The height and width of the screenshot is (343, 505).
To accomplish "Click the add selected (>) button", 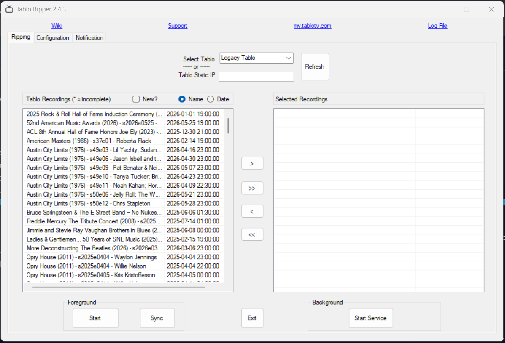I will click(252, 163).
